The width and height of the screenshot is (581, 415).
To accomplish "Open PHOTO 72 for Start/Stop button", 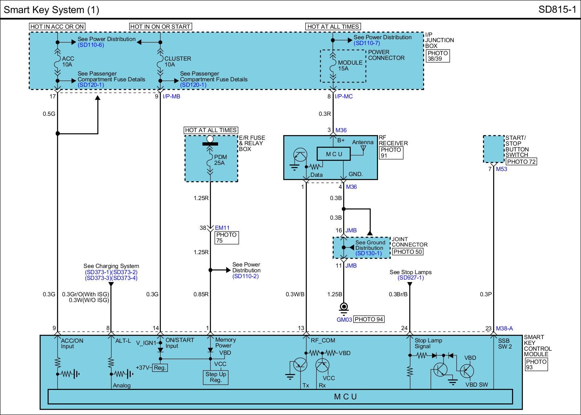I will [521, 162].
